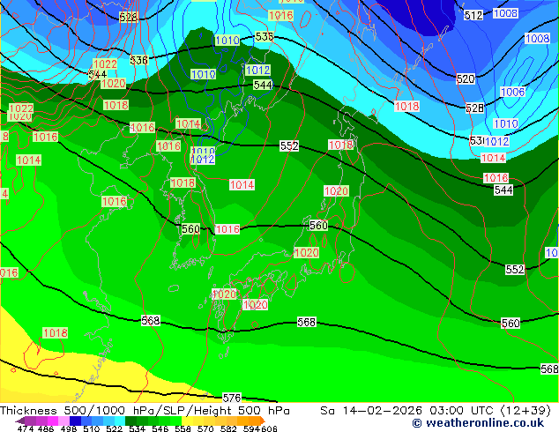559x432 pixels.
Task: Click the orange arrow at legend's right end
Action: point(263,421)
